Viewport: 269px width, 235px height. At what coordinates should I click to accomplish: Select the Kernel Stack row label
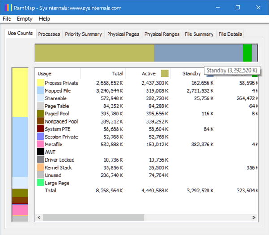click(x=58, y=167)
